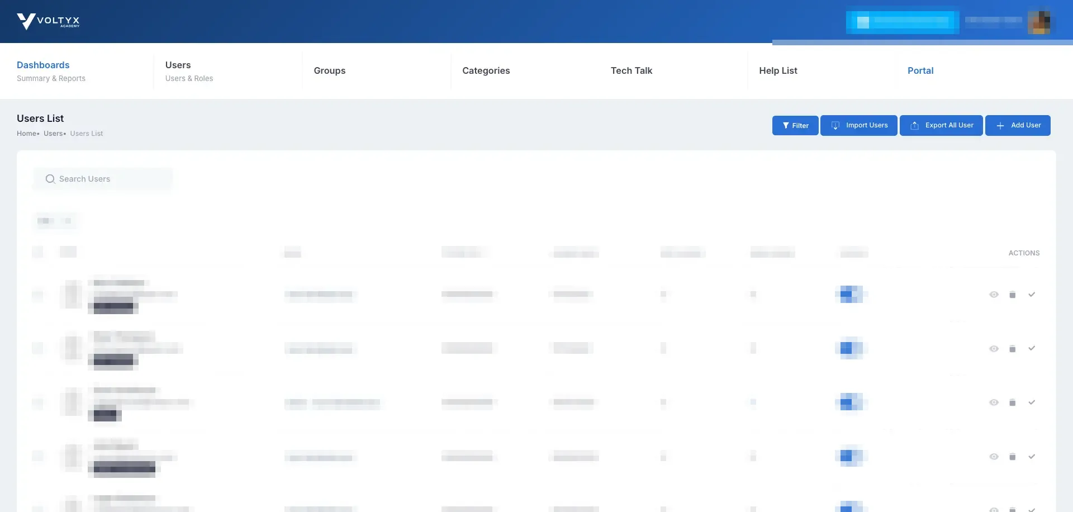Open the third user row's eye view icon
Viewport: 1073px width, 512px height.
pyautogui.click(x=994, y=402)
